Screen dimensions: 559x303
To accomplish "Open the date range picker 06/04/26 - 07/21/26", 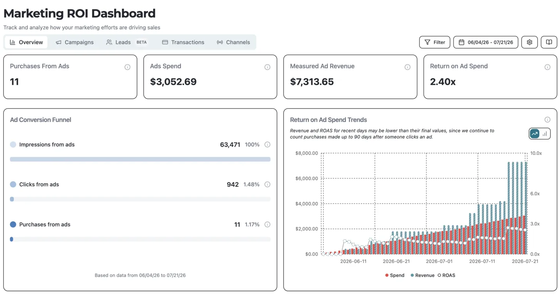I will pyautogui.click(x=486, y=42).
